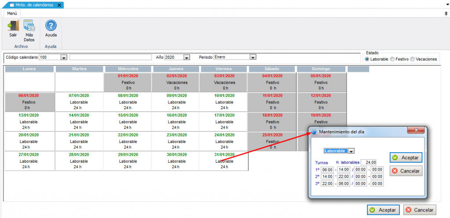450x218 pixels.
Task: Close the Mantenimiento del día dialog
Action: click(415, 130)
